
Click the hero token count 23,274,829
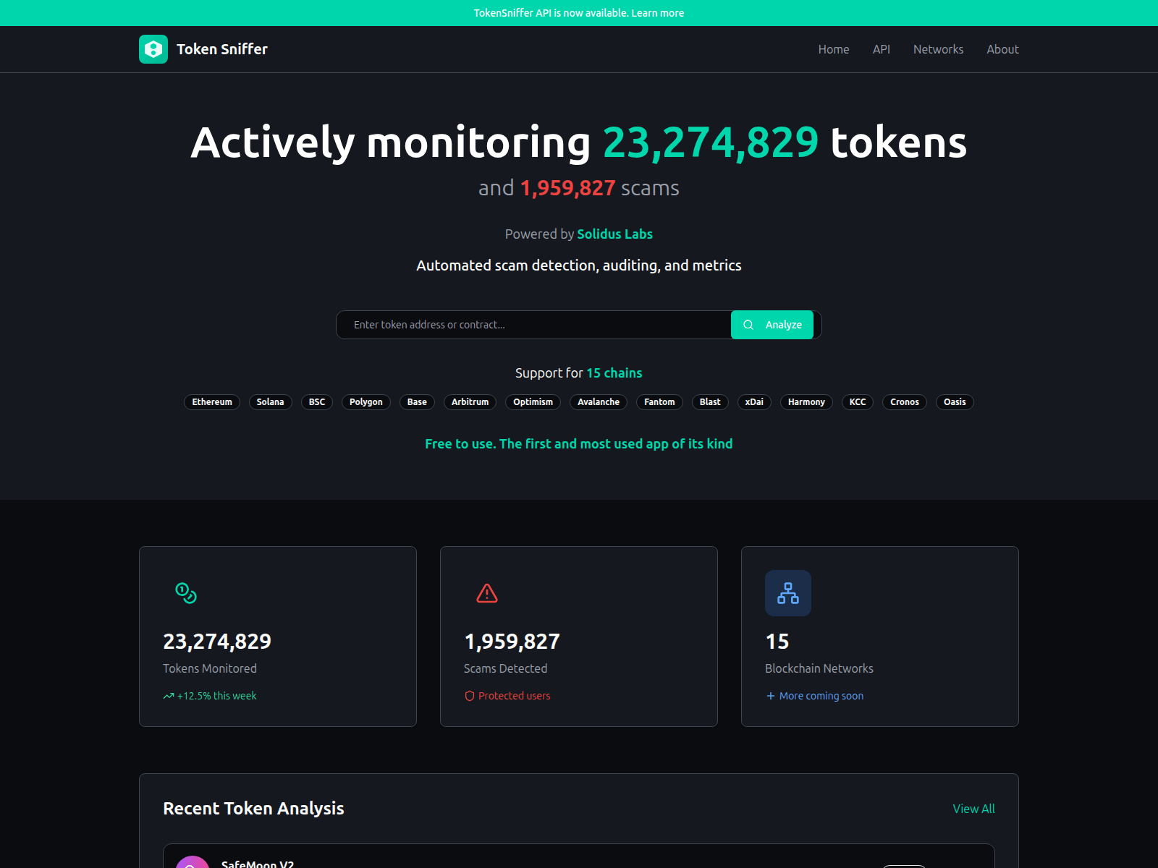pyautogui.click(x=711, y=142)
